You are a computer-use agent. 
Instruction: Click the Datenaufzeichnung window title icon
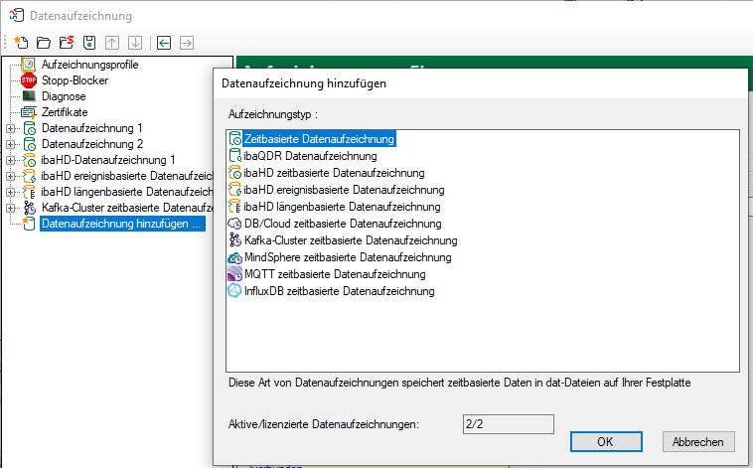[x=16, y=15]
